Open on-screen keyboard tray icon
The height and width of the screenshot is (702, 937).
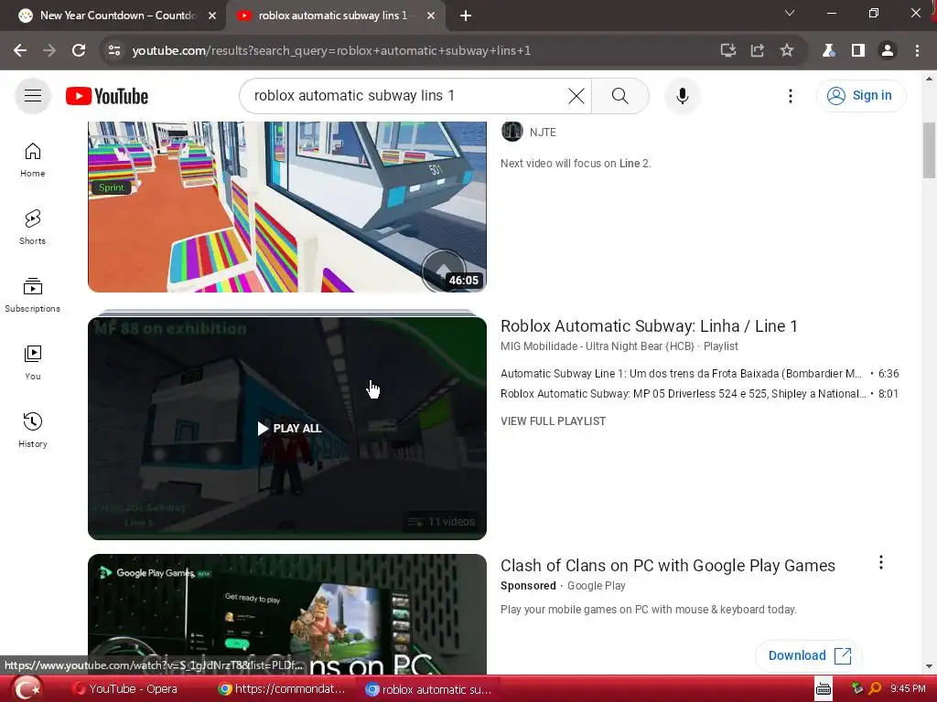[824, 689]
